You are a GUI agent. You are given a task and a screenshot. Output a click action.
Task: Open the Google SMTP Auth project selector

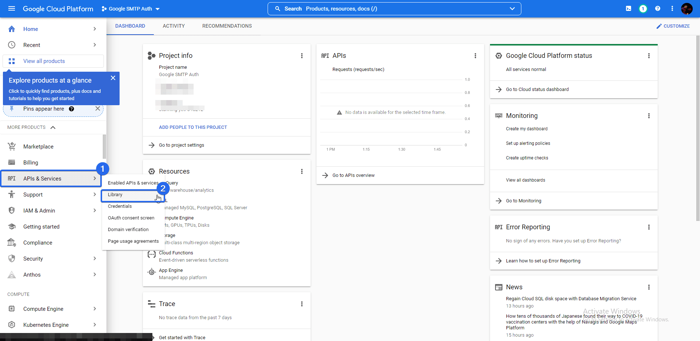coord(131,9)
